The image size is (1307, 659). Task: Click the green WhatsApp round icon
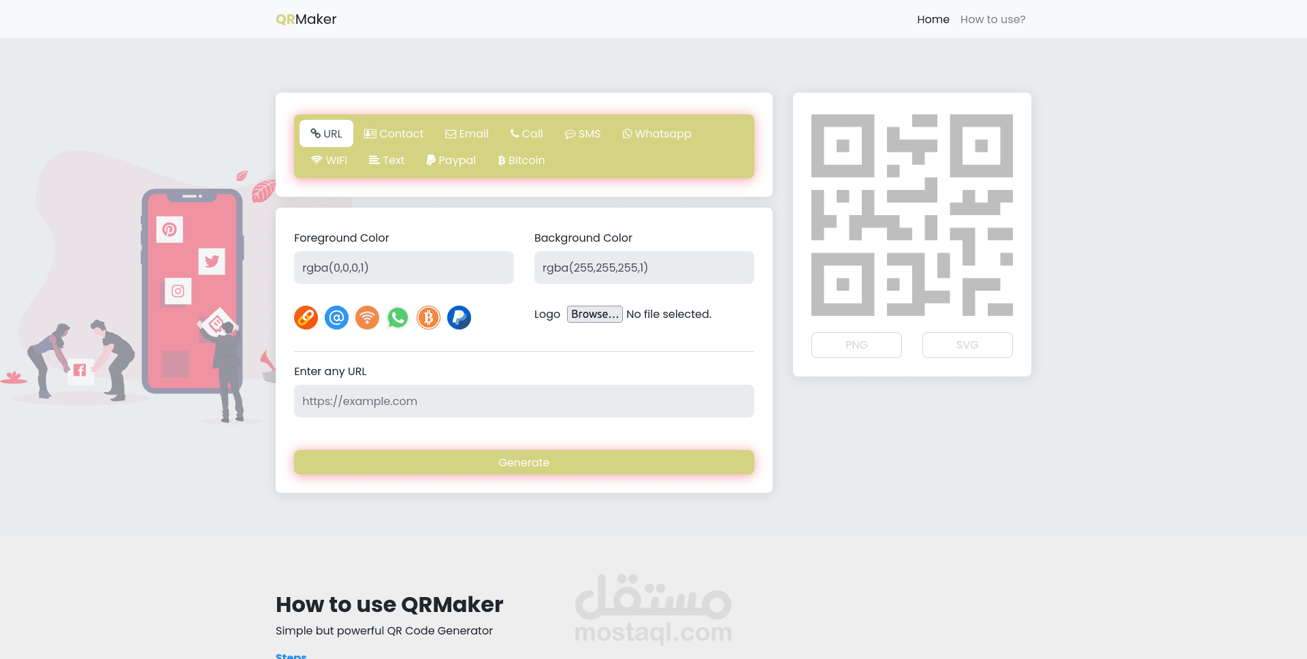coord(398,317)
